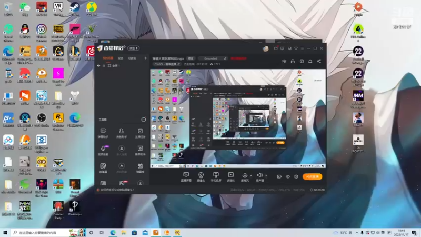
Task: Open the PUBG desktop shortcut
Action: tap(58, 32)
